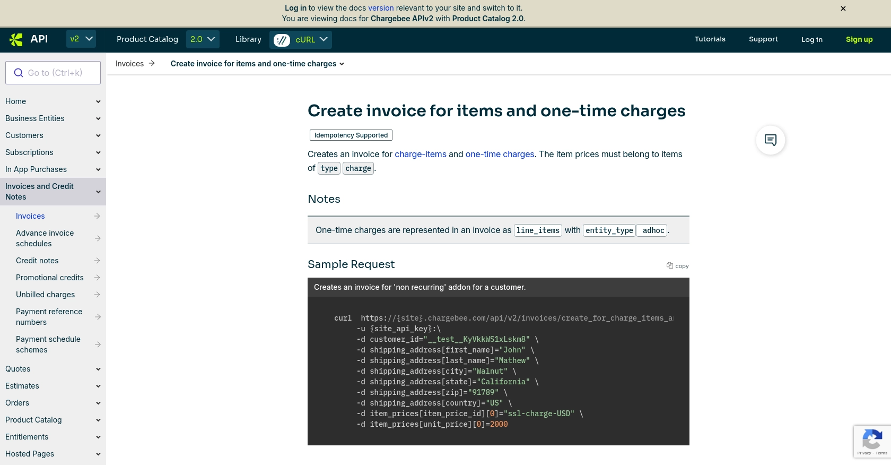The image size is (891, 465).
Task: Expand the Business Entities section
Action: [x=98, y=118]
